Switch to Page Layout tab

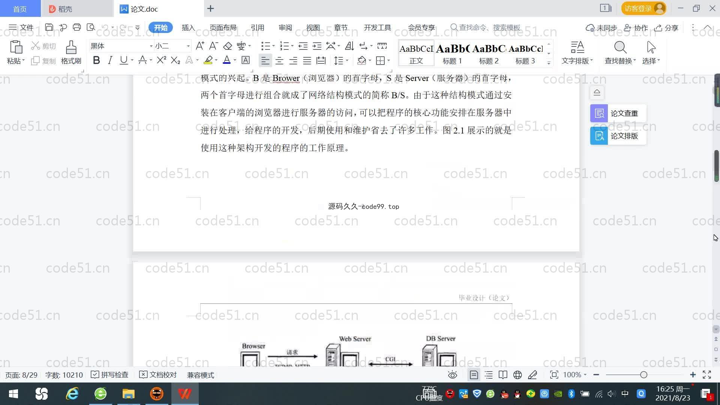click(x=223, y=28)
